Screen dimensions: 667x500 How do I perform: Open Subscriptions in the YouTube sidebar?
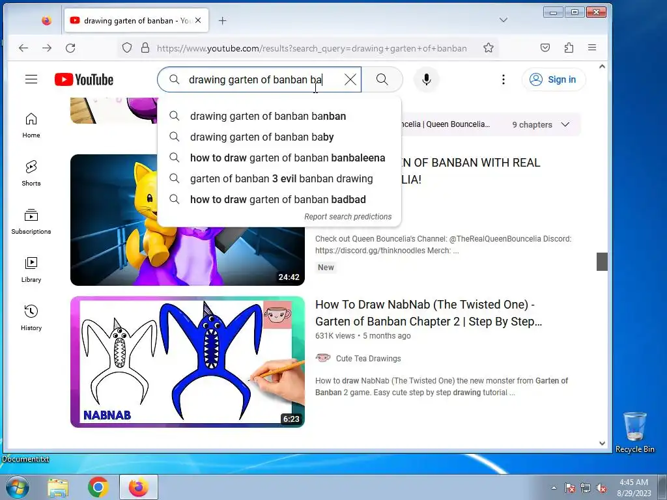tap(31, 222)
